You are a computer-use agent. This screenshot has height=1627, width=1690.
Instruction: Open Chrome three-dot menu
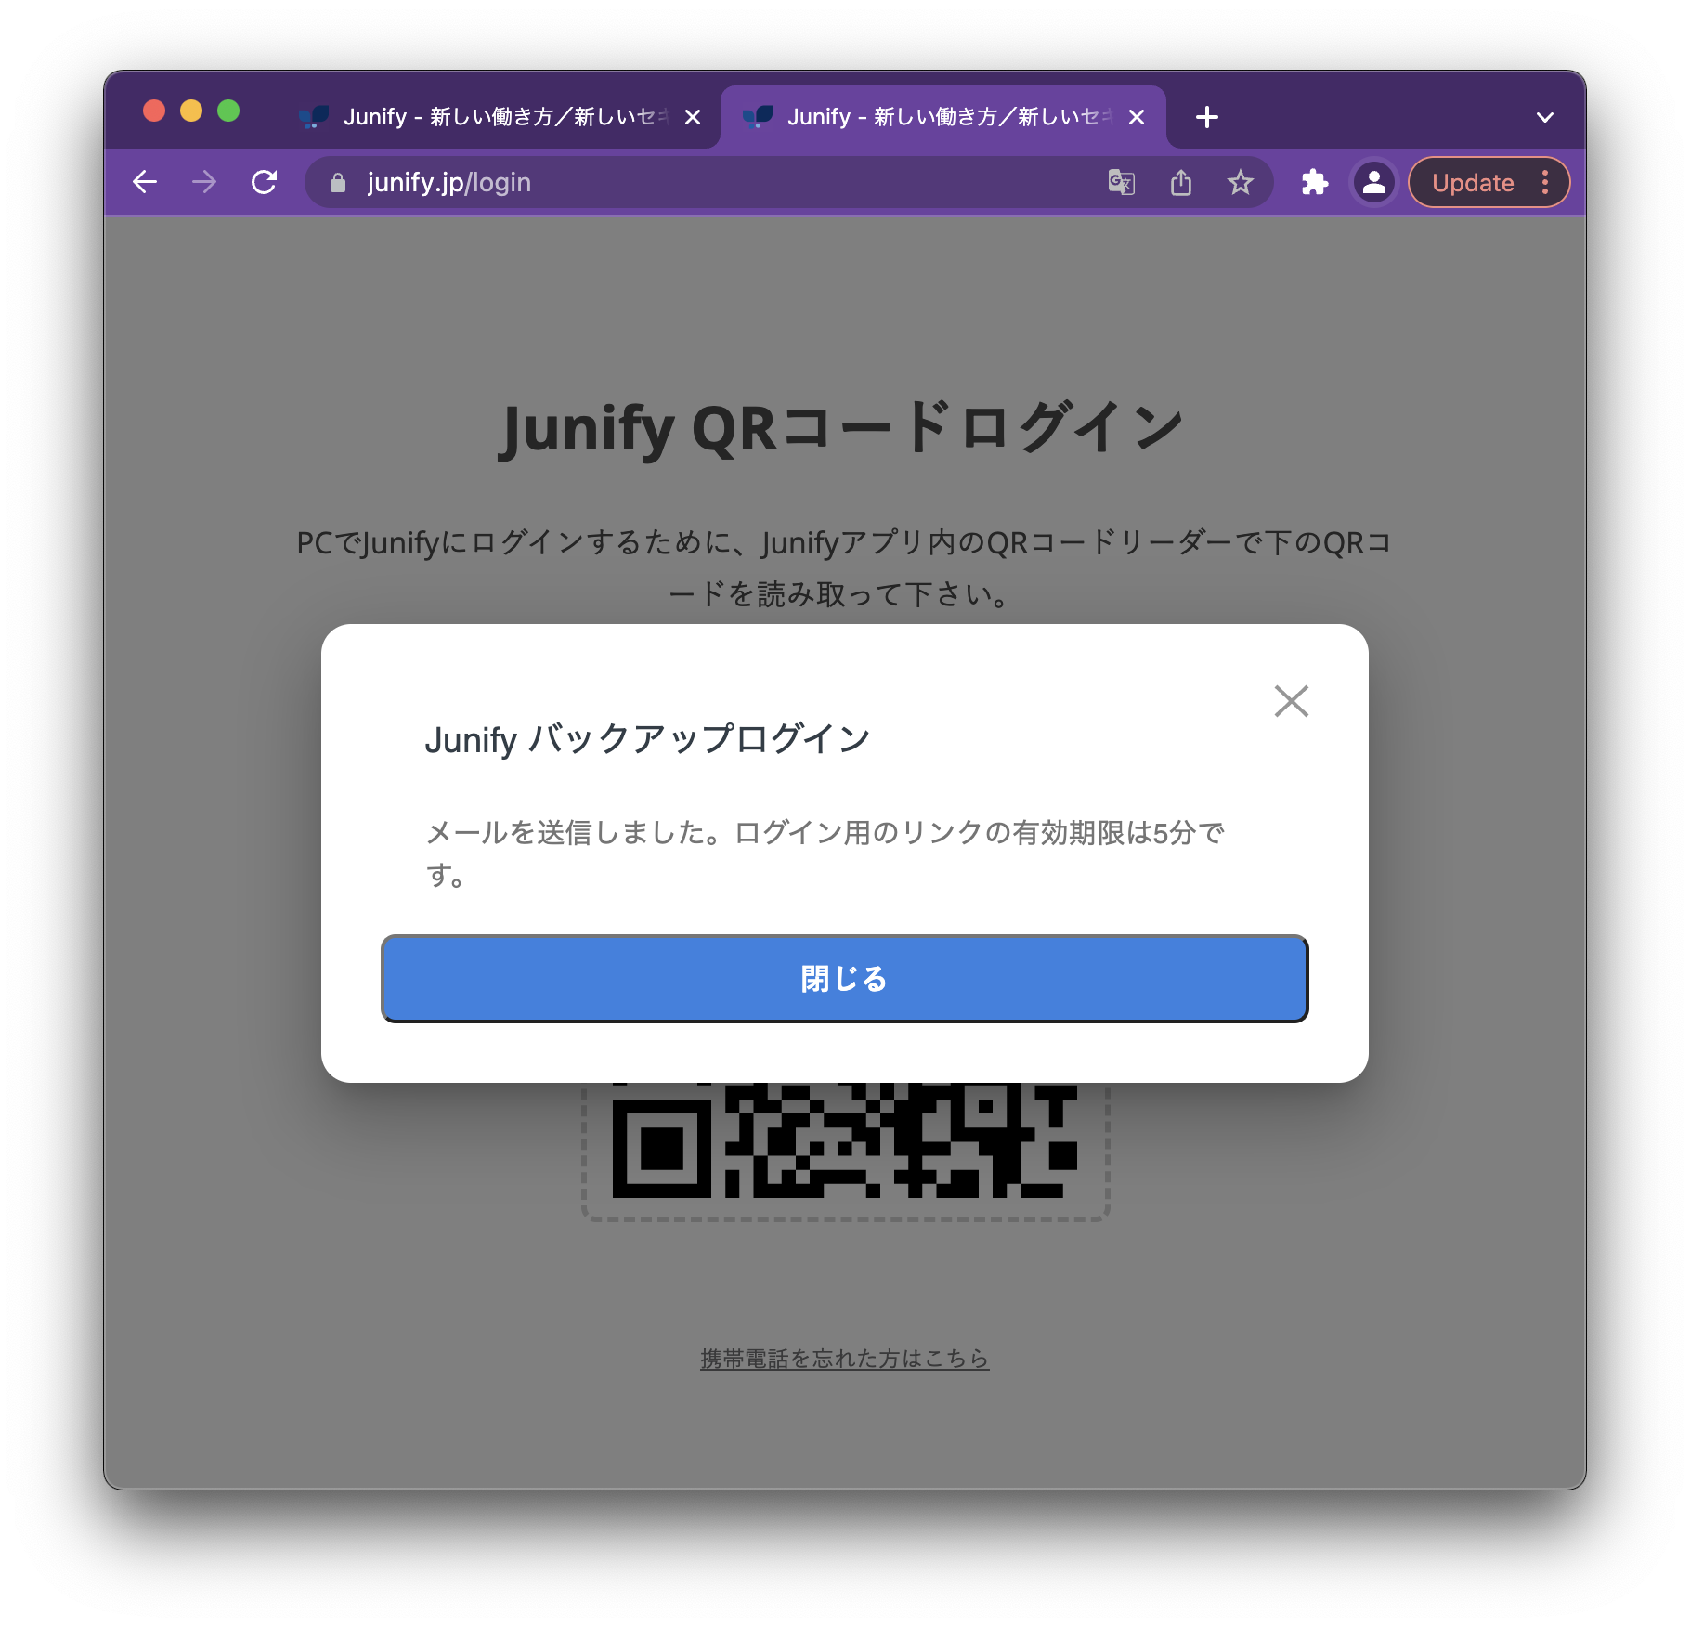pos(1545,182)
